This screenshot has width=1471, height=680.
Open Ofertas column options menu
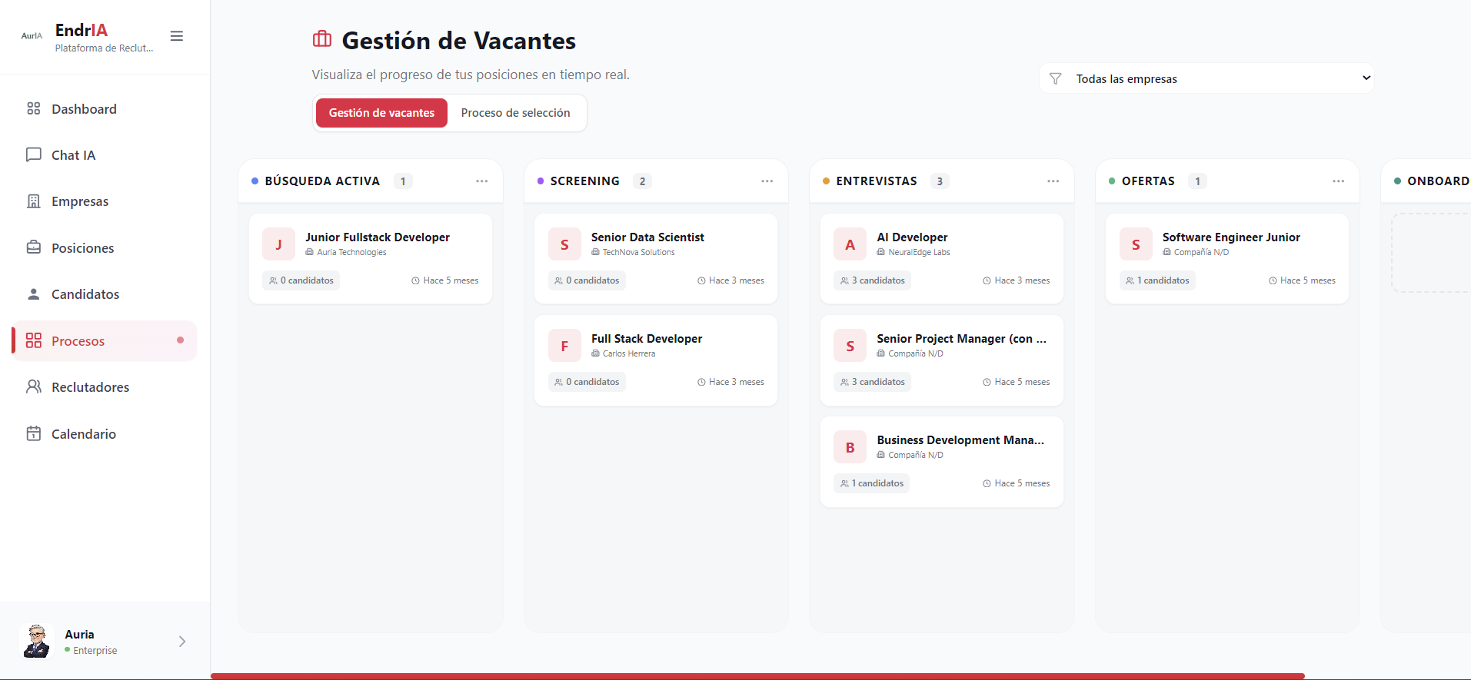click(x=1339, y=181)
